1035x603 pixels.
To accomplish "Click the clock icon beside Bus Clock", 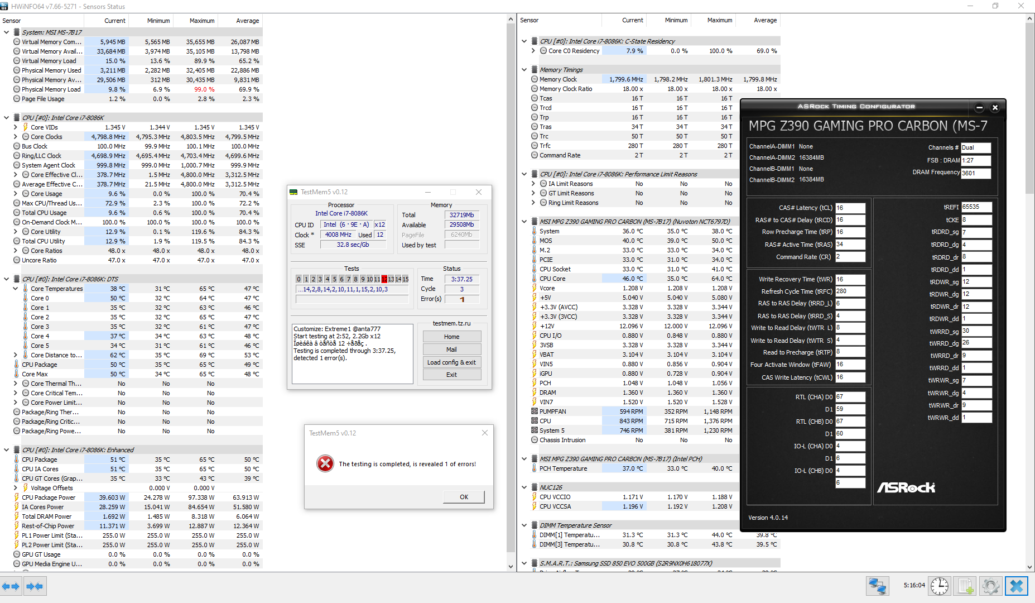I will pyautogui.click(x=17, y=146).
